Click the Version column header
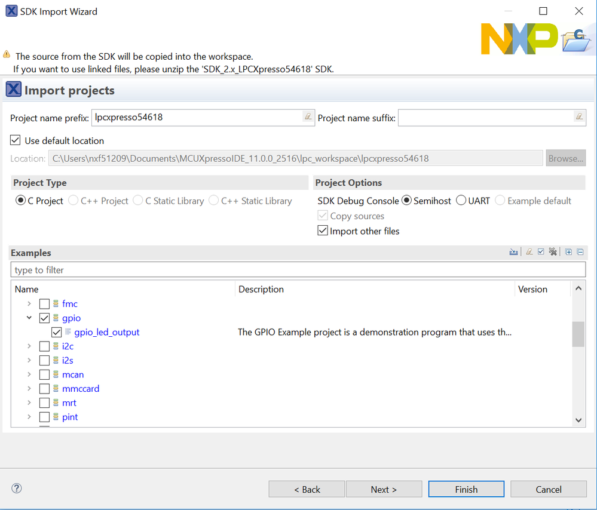The width and height of the screenshot is (597, 510). (543, 289)
